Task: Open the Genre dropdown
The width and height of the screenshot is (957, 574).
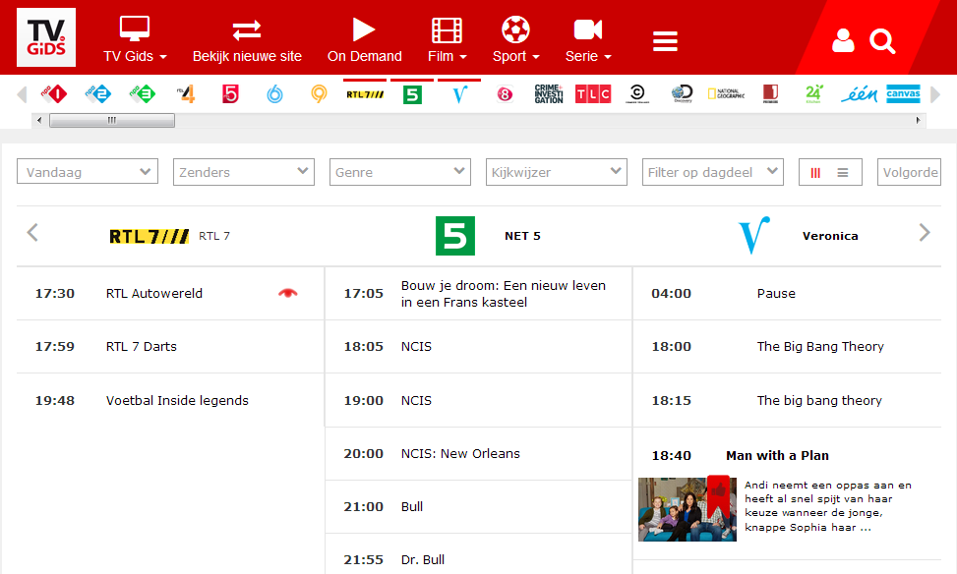Action: pyautogui.click(x=400, y=172)
